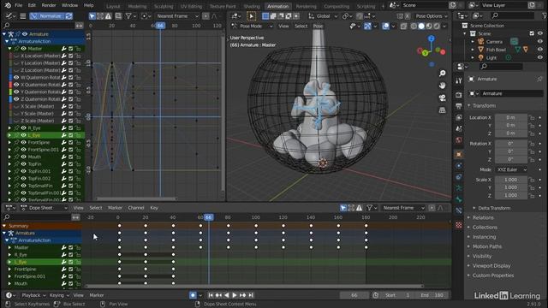Open Dope Sheet Marker menu
Viewport: 548px width, 308px height.
[x=115, y=208]
